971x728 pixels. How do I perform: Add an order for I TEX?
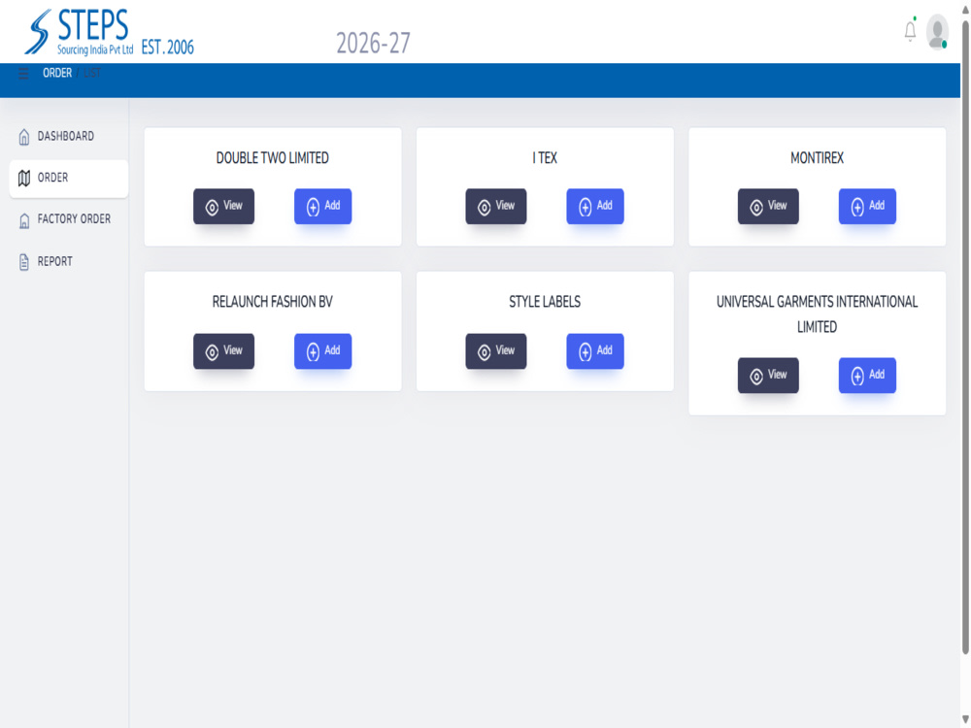coord(595,206)
